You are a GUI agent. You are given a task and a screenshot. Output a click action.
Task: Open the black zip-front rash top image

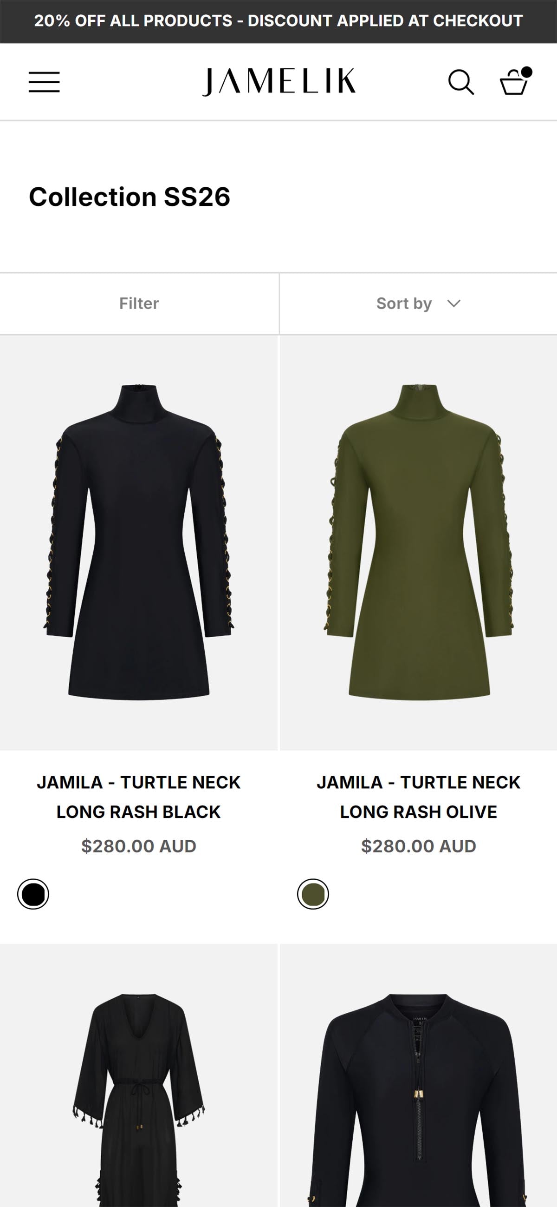419,1076
